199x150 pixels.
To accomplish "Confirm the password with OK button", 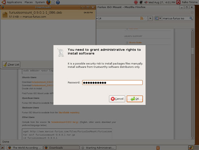I will [135, 99].
